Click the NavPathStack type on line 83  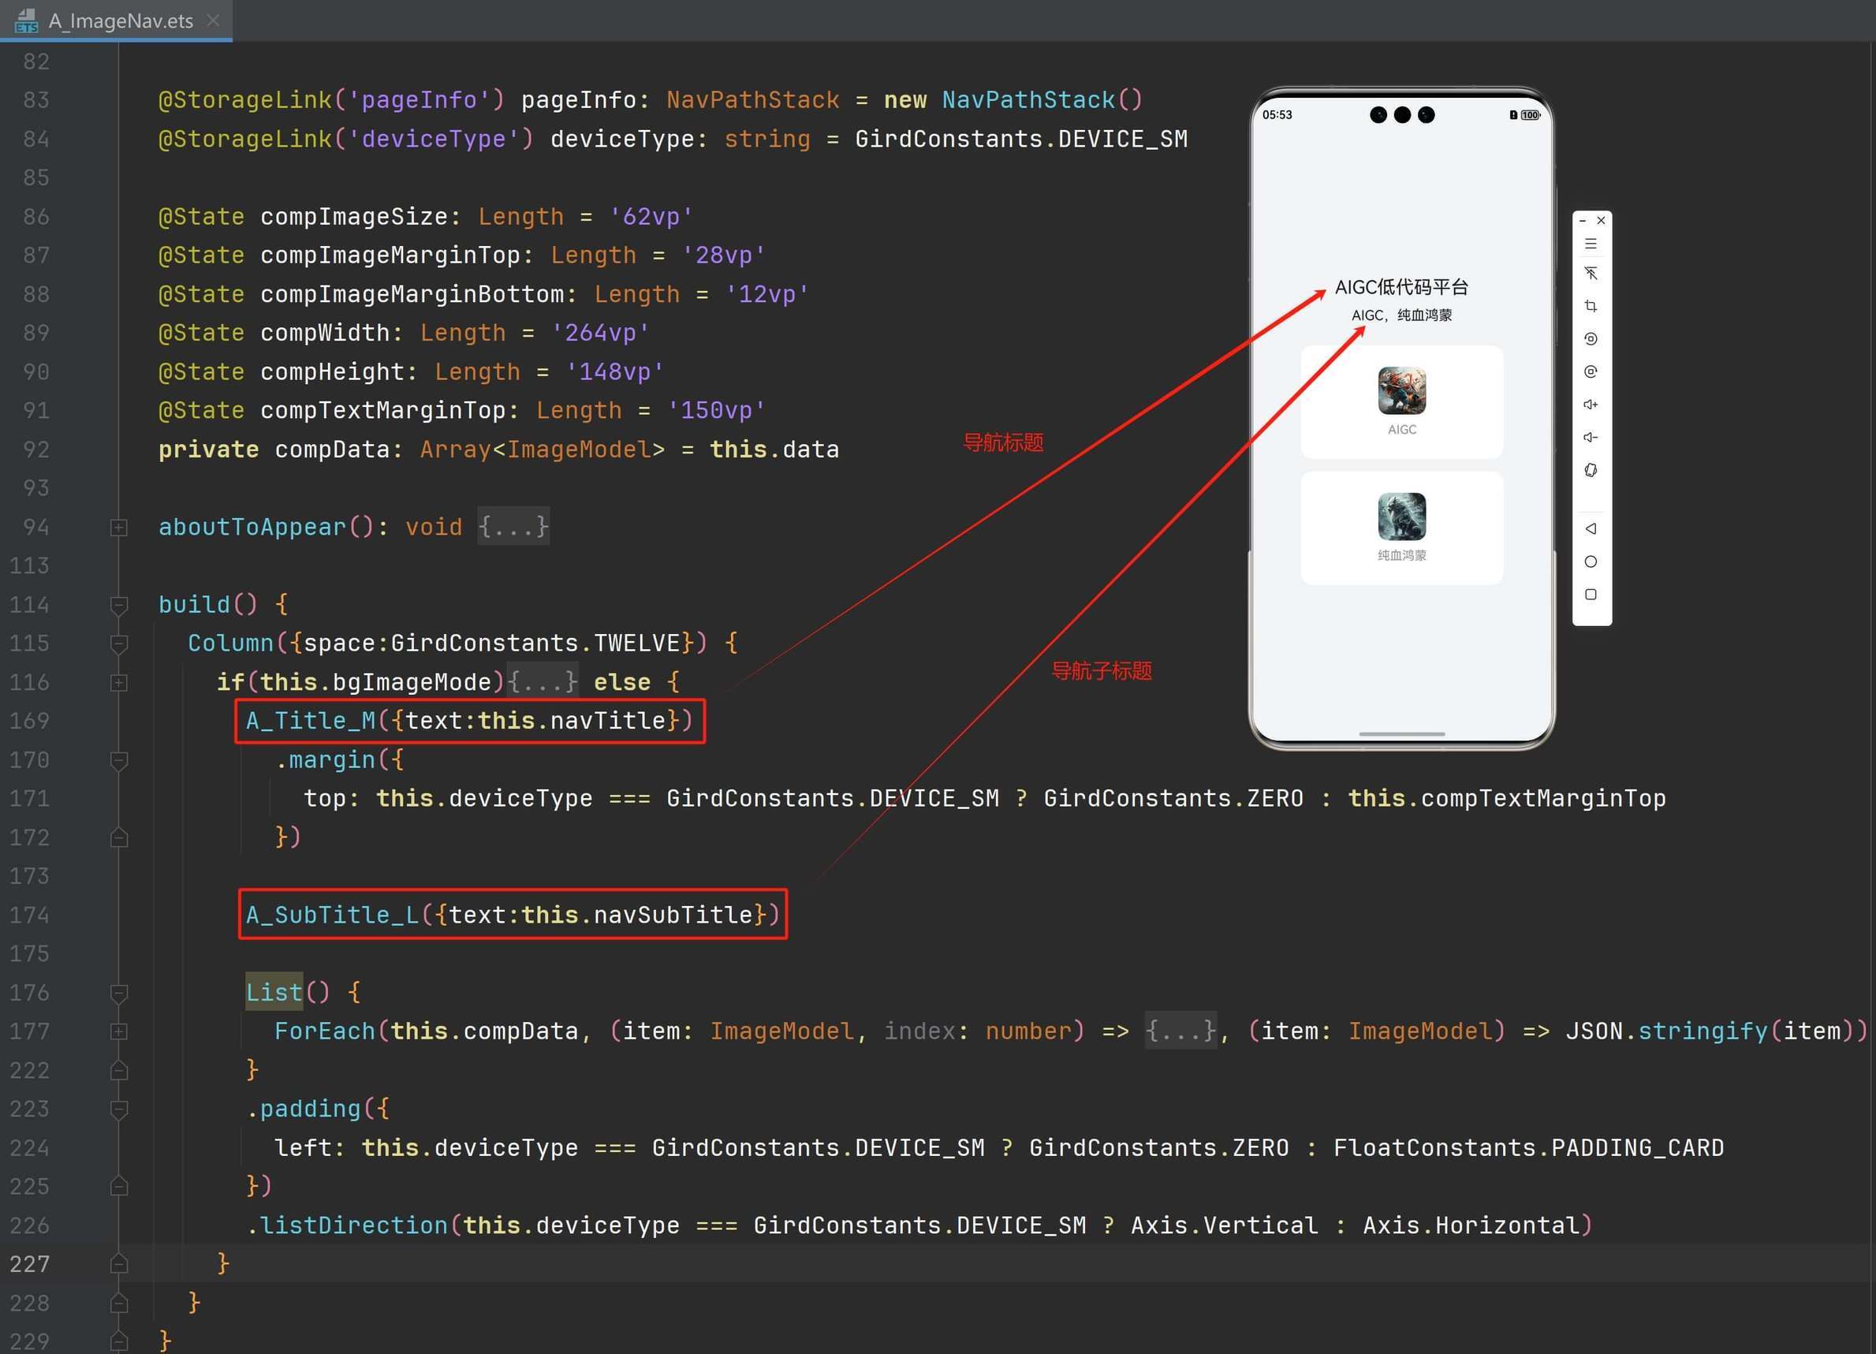(753, 100)
